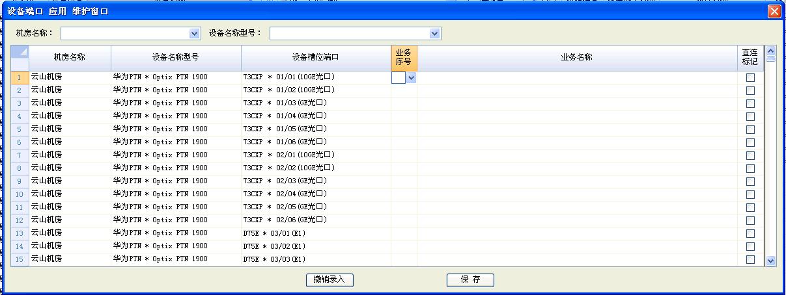This screenshot has height=295, width=786.
Task: Select row header number 7
Action: coord(20,155)
